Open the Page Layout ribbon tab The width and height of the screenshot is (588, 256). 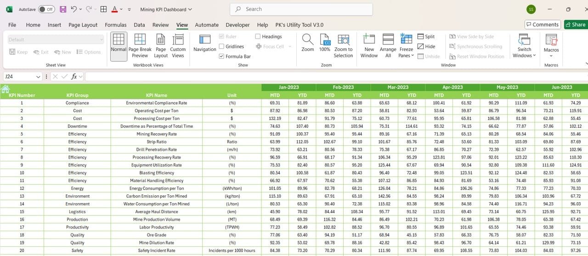pos(83,25)
